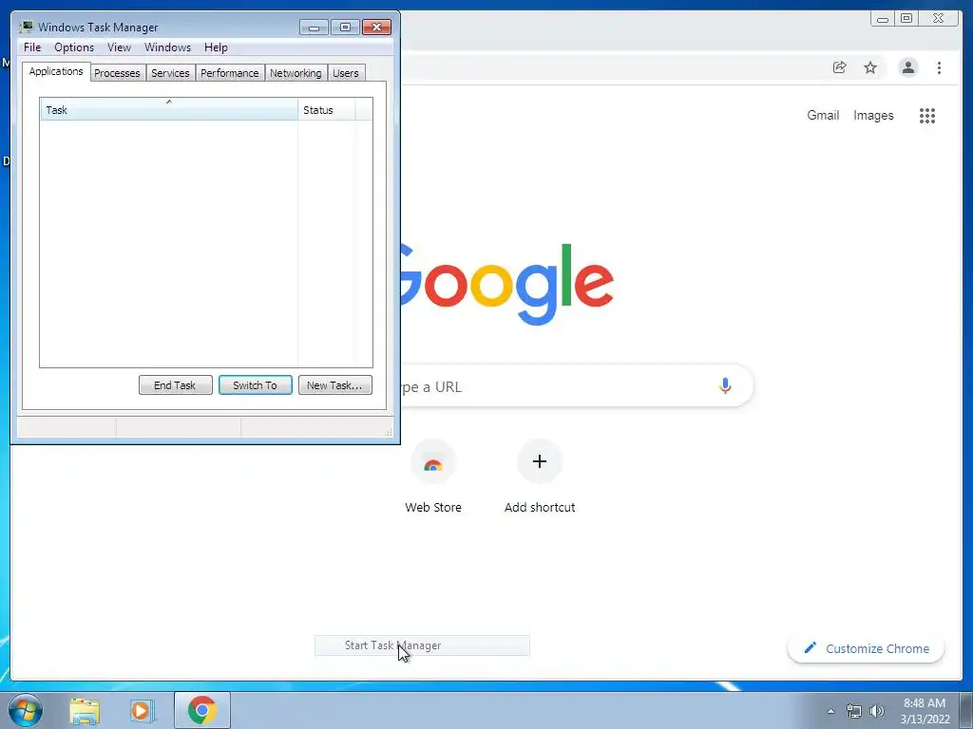Viewport: 973px width, 729px height.
Task: Open the Windows menu in Task Manager
Action: 167,47
